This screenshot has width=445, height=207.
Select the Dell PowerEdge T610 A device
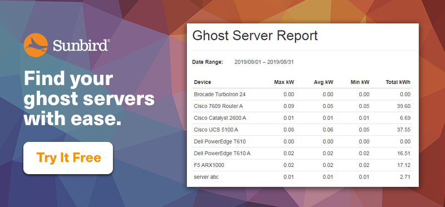pyautogui.click(x=222, y=154)
